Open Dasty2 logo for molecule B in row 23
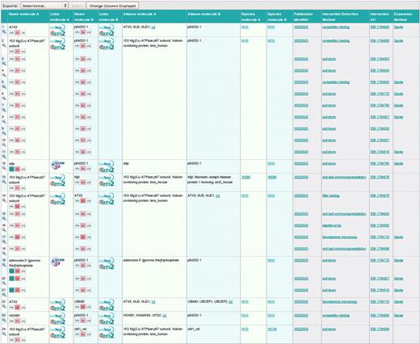420x344 pixels. [107, 321]
